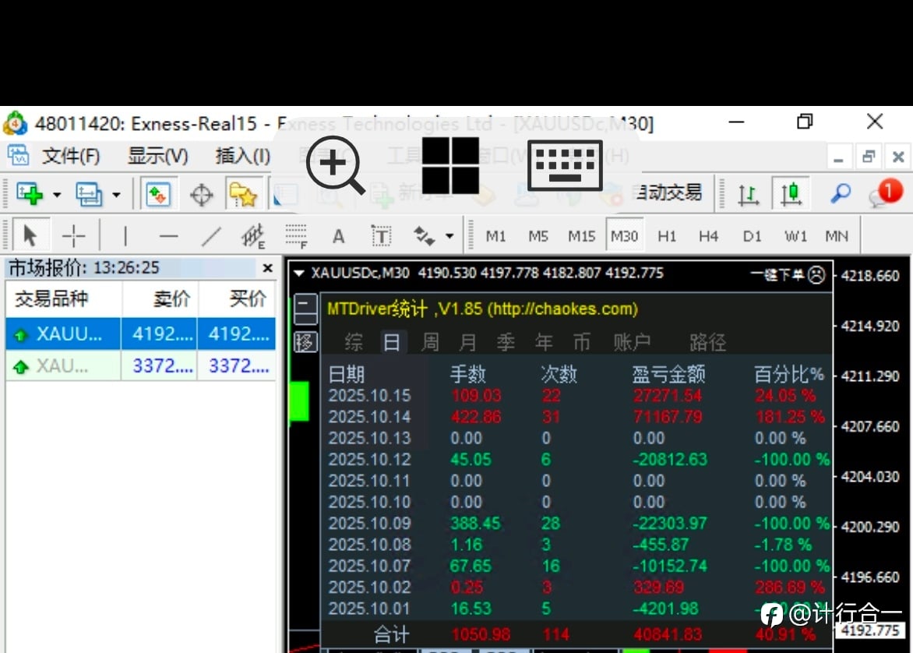Switch timeframe to M15

click(x=582, y=236)
